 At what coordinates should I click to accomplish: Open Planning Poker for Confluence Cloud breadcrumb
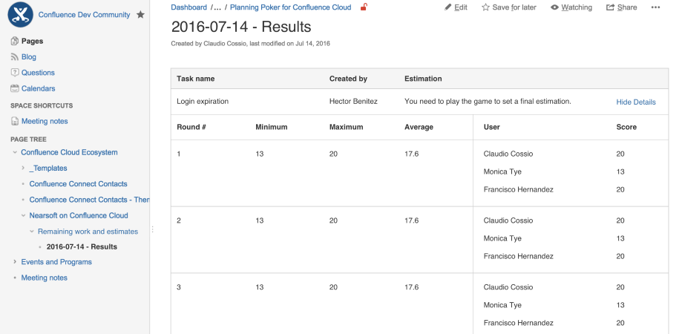[291, 7]
